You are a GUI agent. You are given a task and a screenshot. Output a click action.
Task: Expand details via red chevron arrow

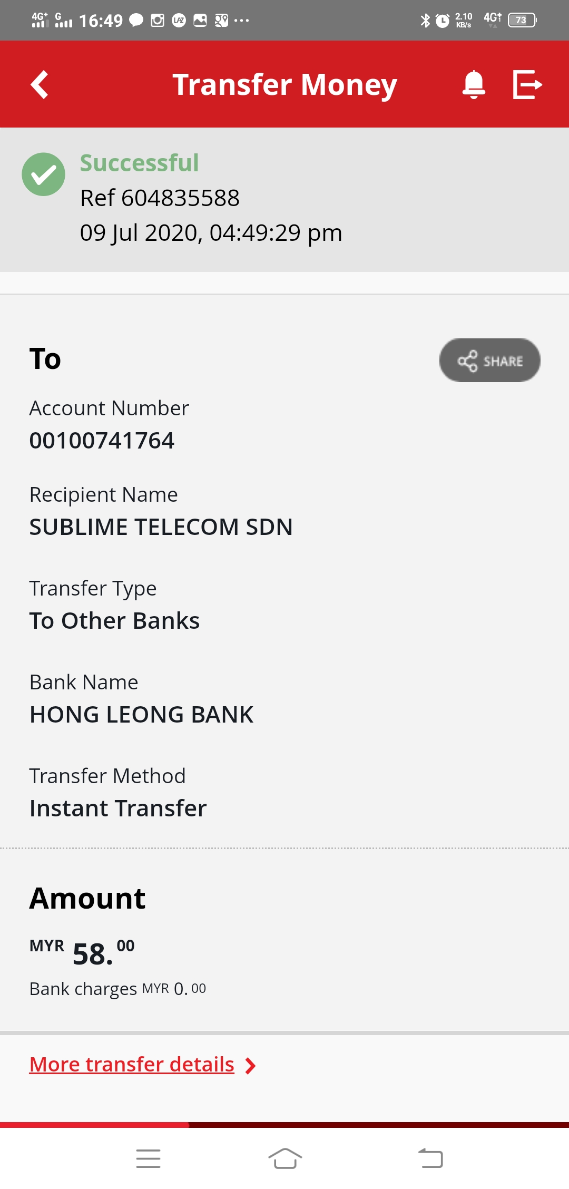tap(251, 1066)
